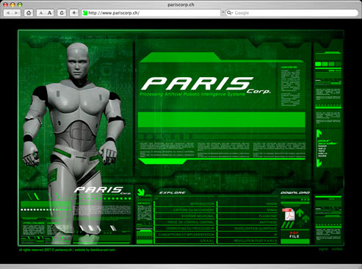Viewport: 362px width, 269px height.
Task: Click the large PARIS Corp. logo
Action: point(206,85)
